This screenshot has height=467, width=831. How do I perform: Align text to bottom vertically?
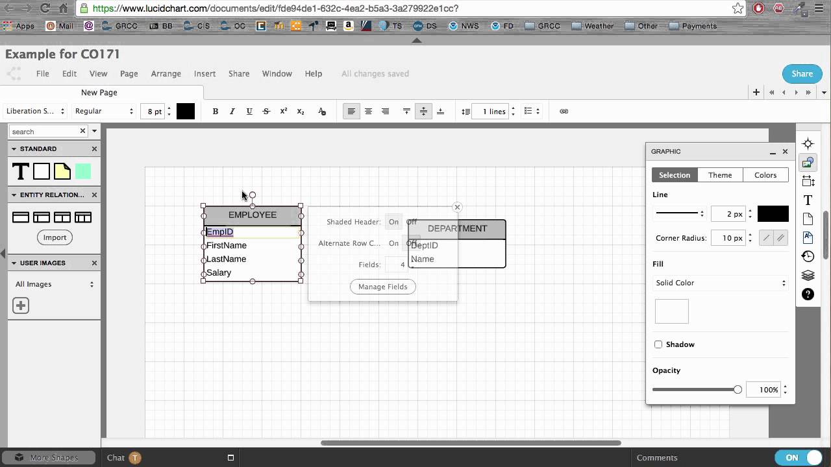(x=440, y=112)
